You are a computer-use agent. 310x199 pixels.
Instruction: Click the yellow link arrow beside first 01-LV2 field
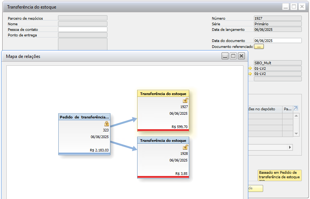[x=250, y=68]
